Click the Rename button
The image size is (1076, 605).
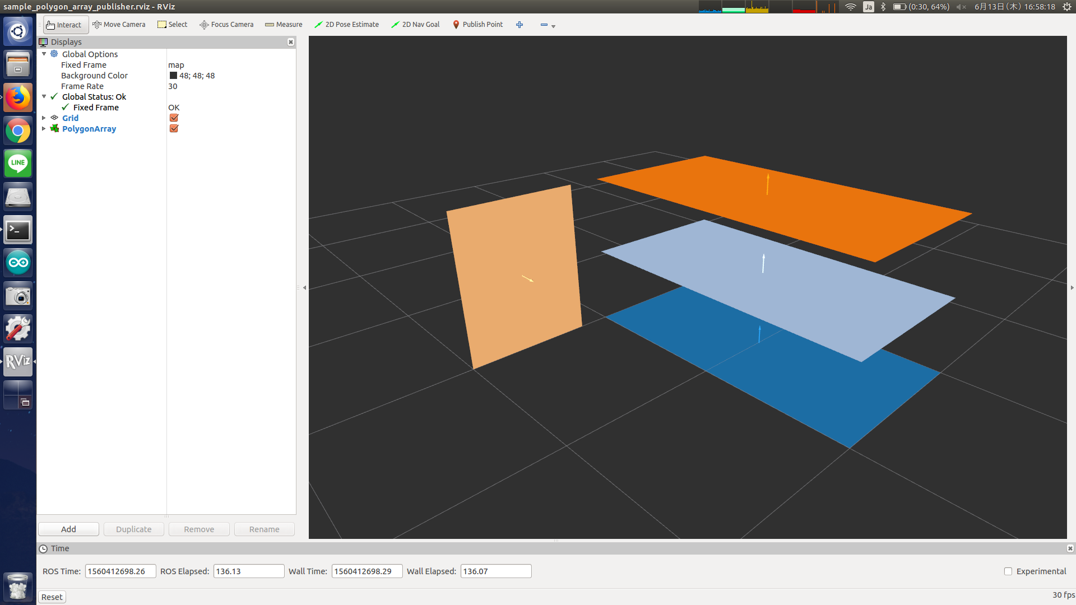coord(264,529)
